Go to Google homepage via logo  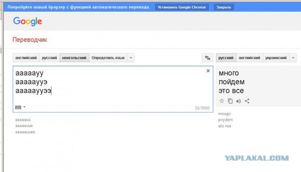27,21
